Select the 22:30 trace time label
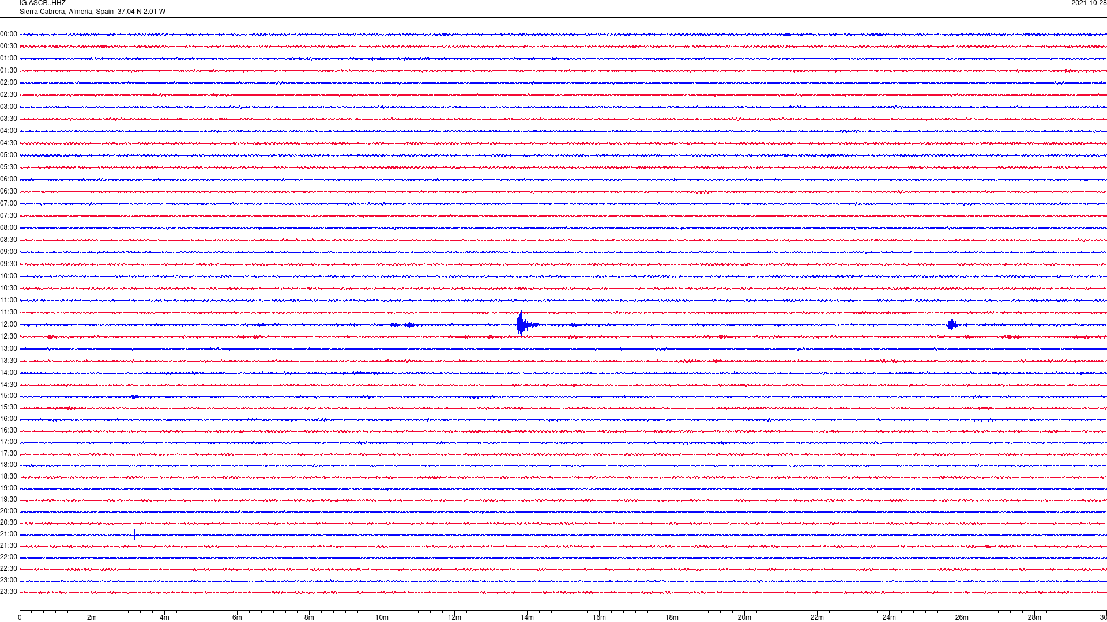Image resolution: width=1107 pixels, height=622 pixels. pos(9,568)
